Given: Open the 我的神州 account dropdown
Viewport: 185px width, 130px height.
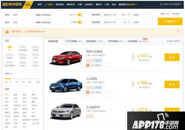Looking at the screenshot, I should 132,4.
